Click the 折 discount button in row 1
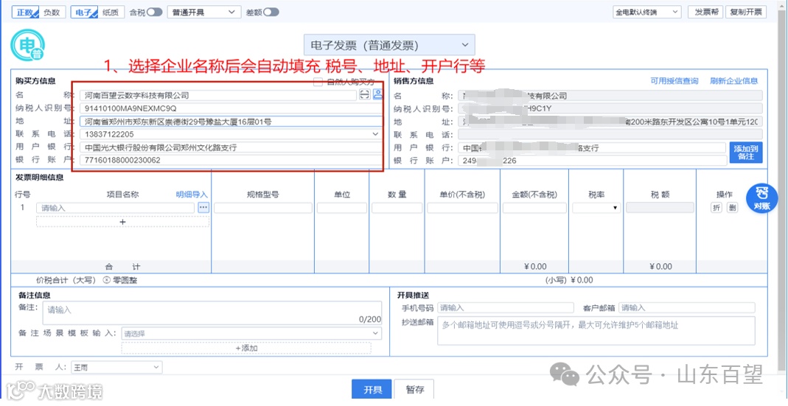 point(716,208)
